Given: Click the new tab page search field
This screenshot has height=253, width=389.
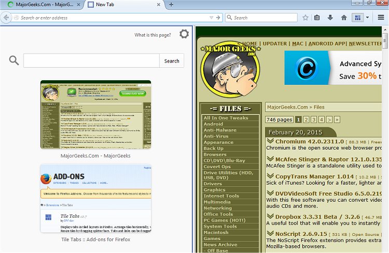Looking at the screenshot, I should point(91,61).
